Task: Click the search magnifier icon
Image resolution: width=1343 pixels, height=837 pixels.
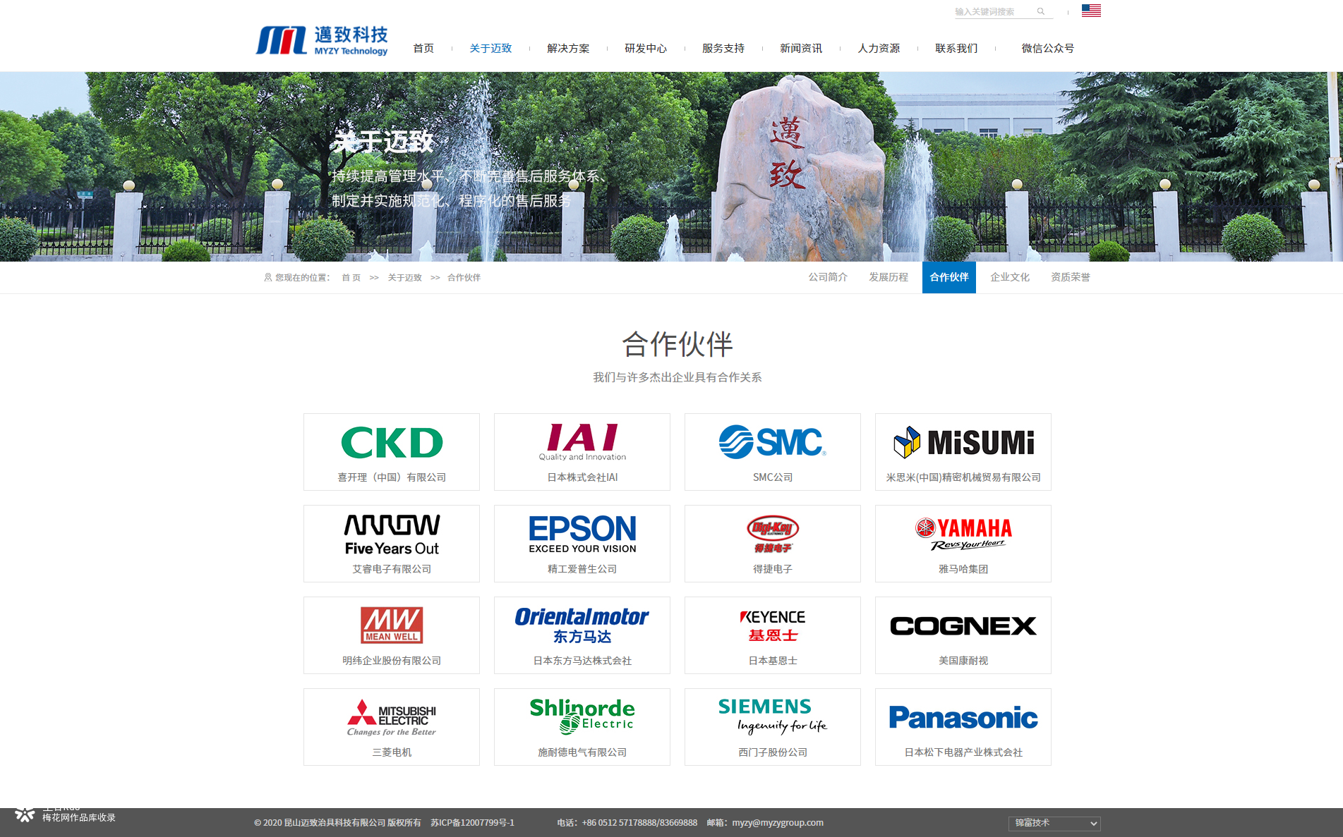Action: pyautogui.click(x=1041, y=11)
